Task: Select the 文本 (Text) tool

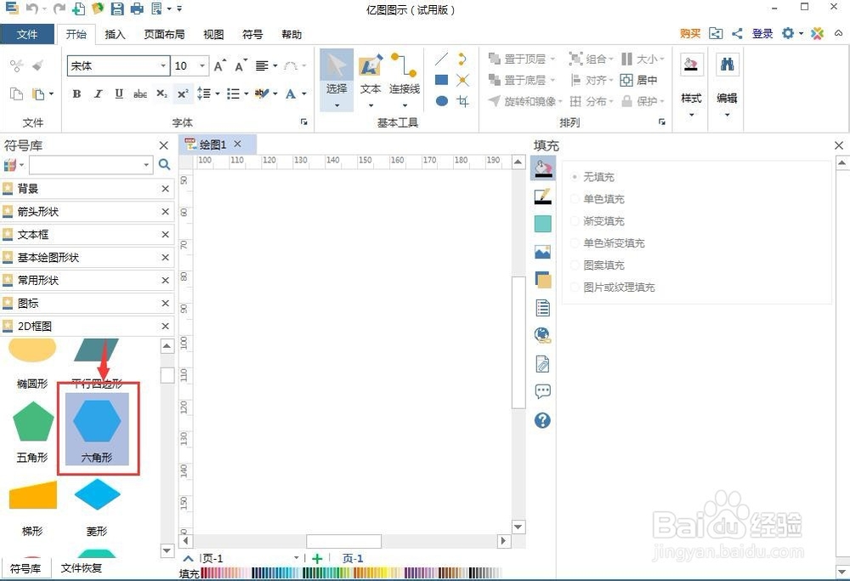Action: pyautogui.click(x=370, y=77)
